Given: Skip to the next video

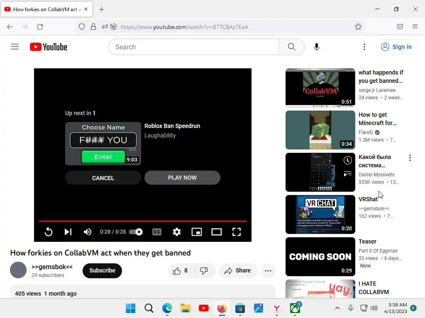Looking at the screenshot, I should click(x=68, y=232).
